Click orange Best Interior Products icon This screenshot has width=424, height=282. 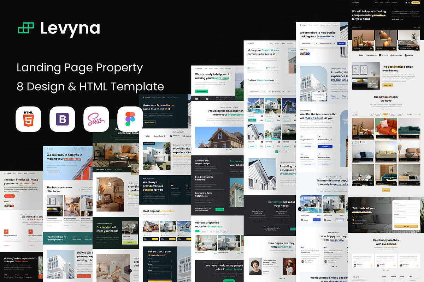(30, 231)
